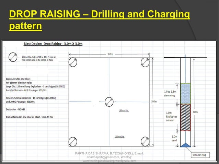This screenshot has height=164, width=219.
Task: Click the horizontal '3.0m' width dimension
Action: pyautogui.click(x=110, y=54)
